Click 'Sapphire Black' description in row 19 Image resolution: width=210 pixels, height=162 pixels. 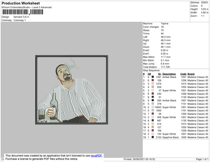[170, 137]
